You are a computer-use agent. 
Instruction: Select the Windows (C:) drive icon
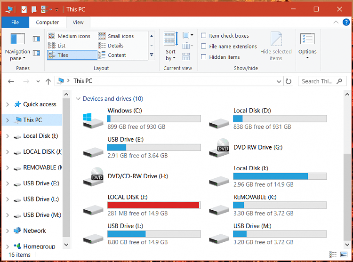[93, 120]
